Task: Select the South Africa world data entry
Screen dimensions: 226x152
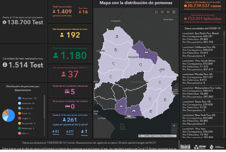Action: coord(202,65)
